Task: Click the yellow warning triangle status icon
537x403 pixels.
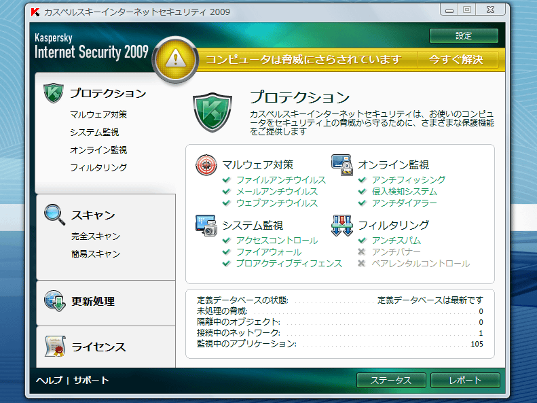Action: (175, 60)
